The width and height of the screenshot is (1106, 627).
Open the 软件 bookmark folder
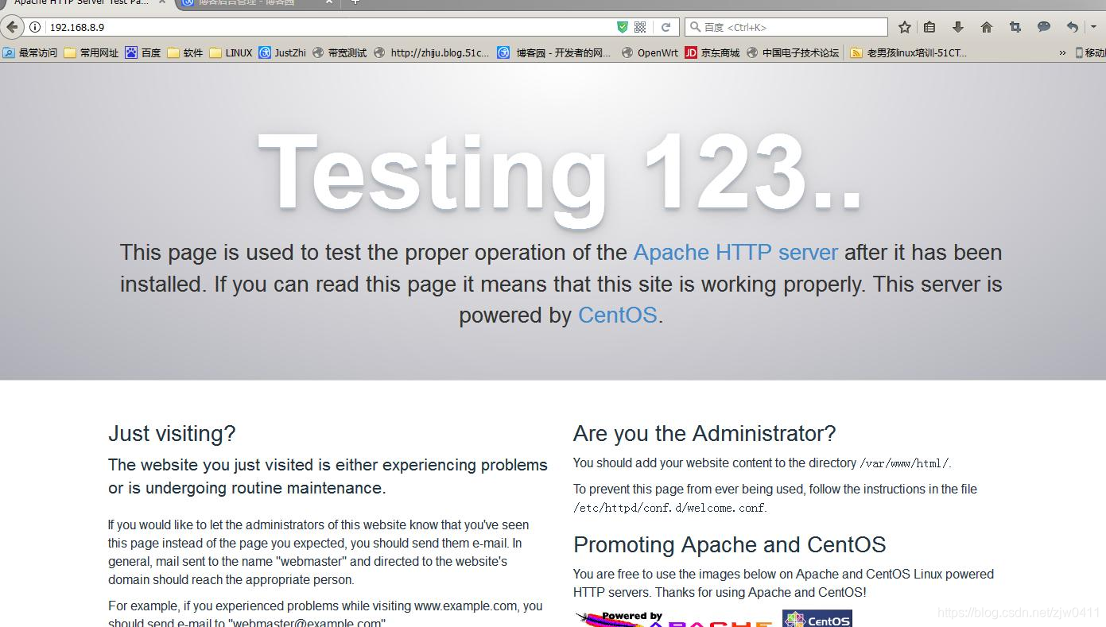185,53
